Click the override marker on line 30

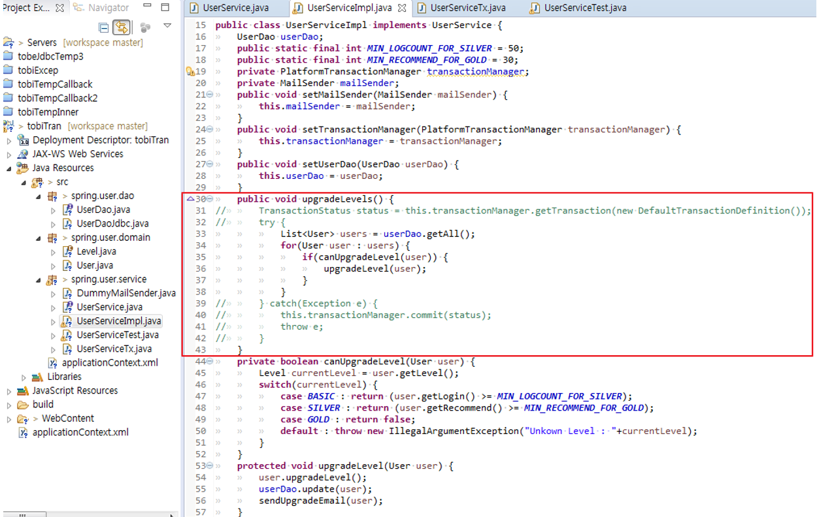[x=190, y=199]
